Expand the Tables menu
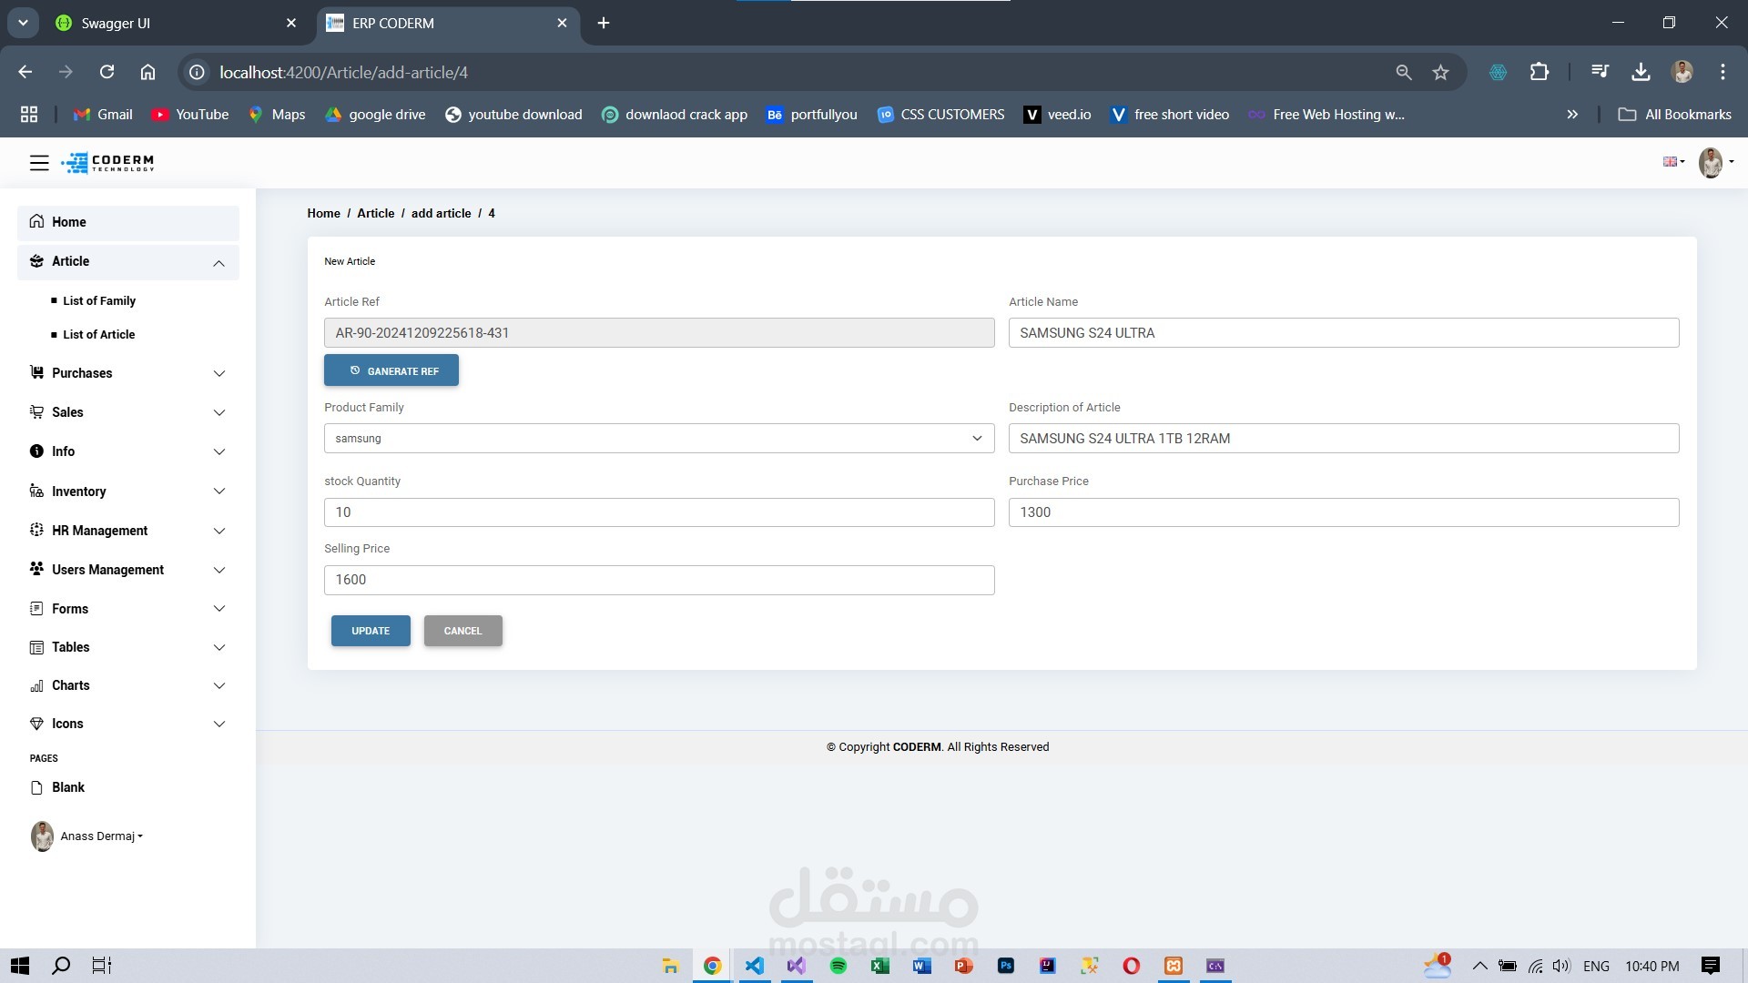1748x983 pixels. pyautogui.click(x=128, y=647)
